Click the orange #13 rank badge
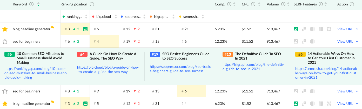362x109 pixels. 227,54
